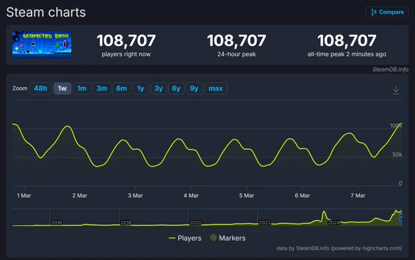Click the 50k y-axis label
Viewport: 415px width, 260px height.
[x=397, y=155]
